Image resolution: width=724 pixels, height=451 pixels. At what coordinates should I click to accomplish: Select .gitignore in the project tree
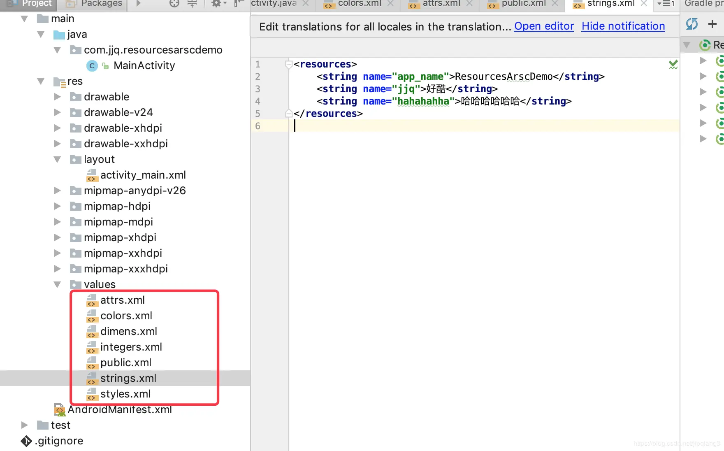click(59, 441)
